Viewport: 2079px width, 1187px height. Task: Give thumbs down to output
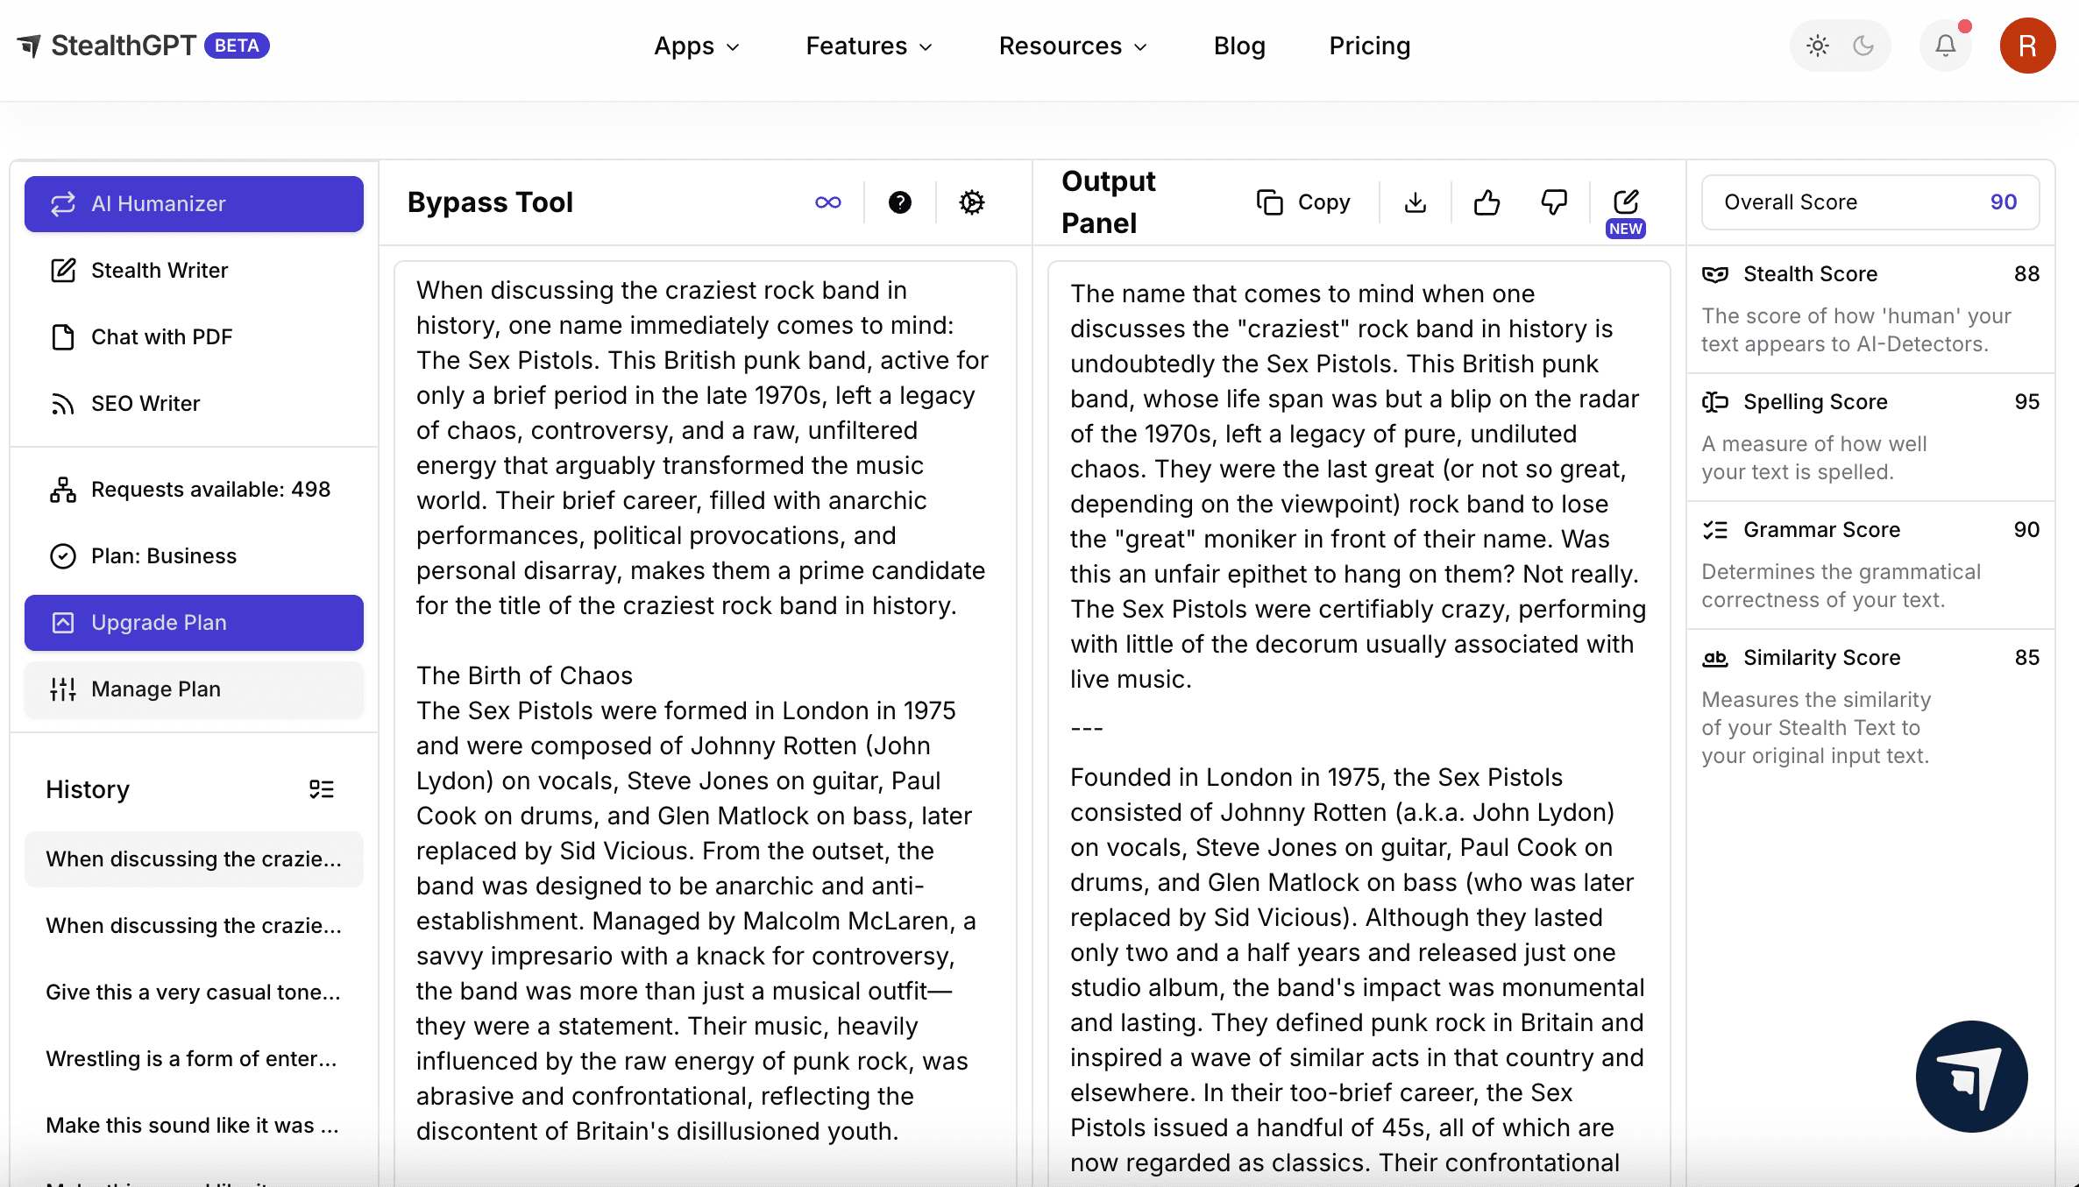tap(1554, 202)
